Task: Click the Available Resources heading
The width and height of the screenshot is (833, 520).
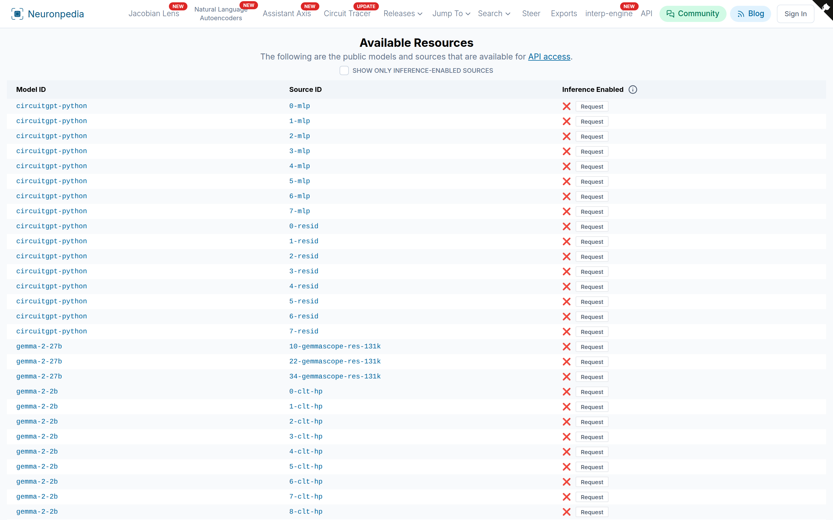Action: pos(417,43)
